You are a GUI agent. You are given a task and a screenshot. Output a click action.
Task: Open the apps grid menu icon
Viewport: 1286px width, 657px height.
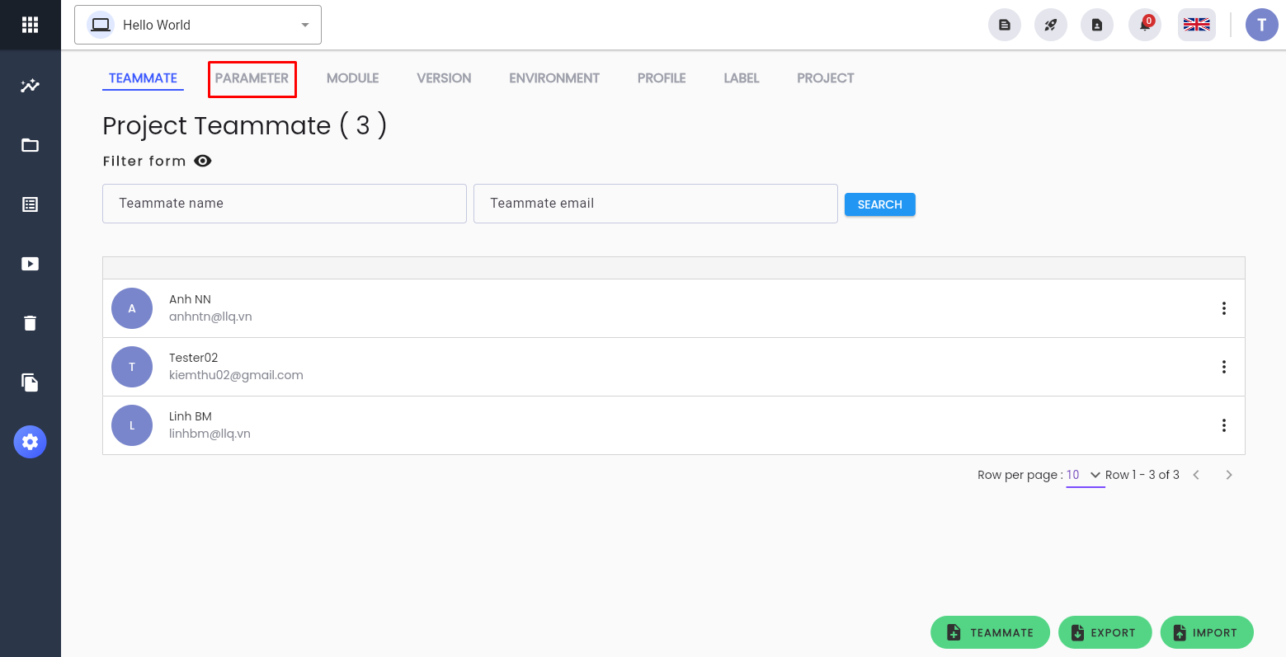tap(31, 25)
